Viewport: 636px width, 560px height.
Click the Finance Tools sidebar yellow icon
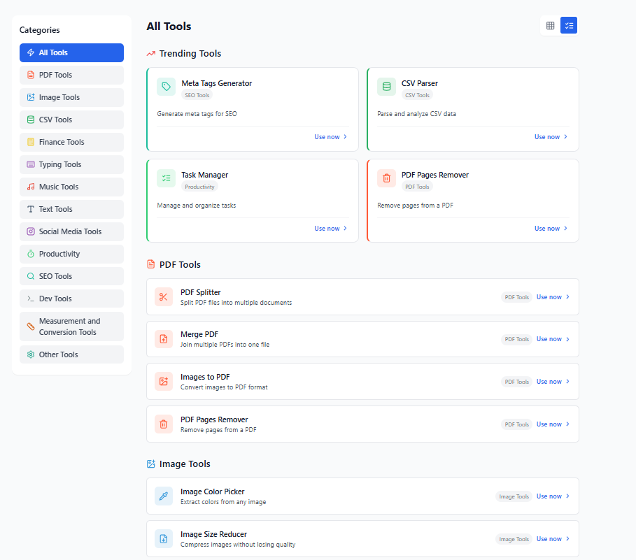point(31,142)
